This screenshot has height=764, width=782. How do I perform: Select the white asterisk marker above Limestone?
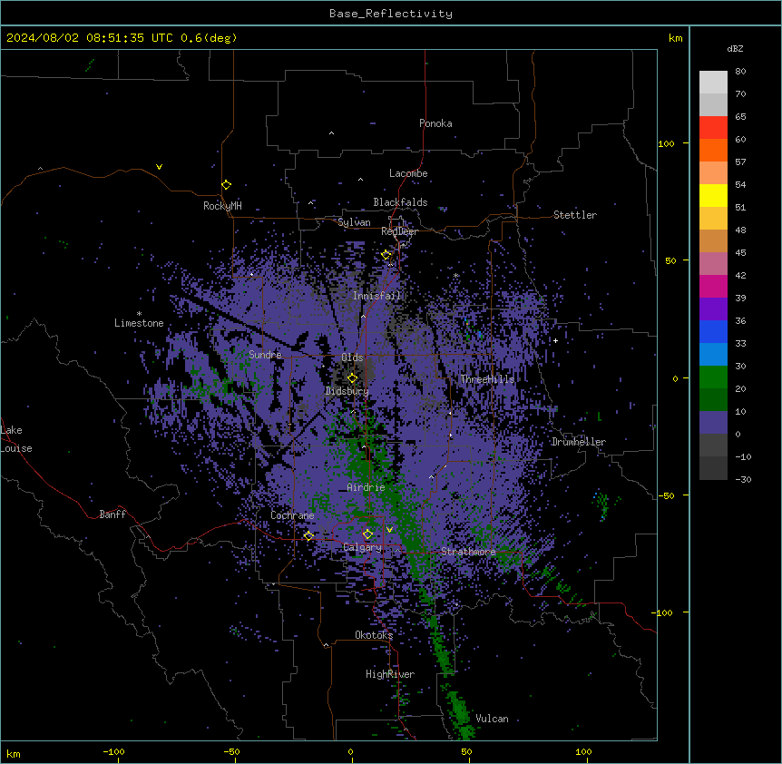point(139,314)
